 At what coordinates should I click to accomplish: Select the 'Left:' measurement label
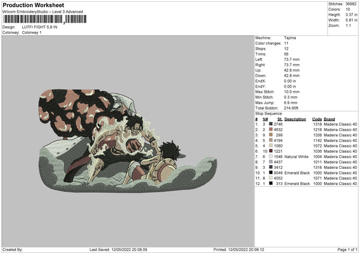259,59
